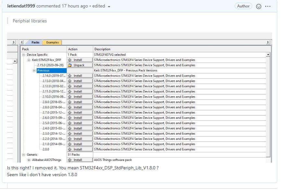Install pack version 2.14.0
Viewport: 297px width, 194px height.
80,76
